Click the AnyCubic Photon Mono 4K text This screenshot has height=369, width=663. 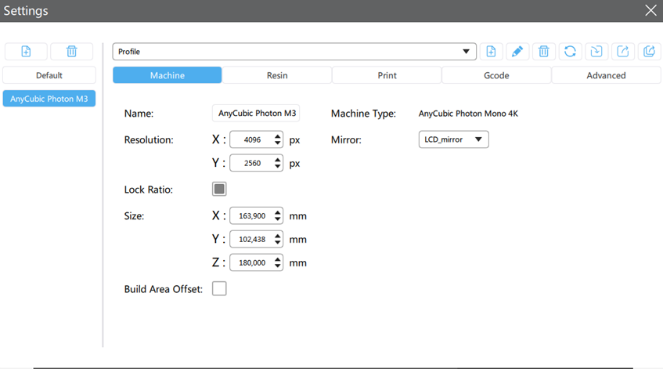pos(468,114)
